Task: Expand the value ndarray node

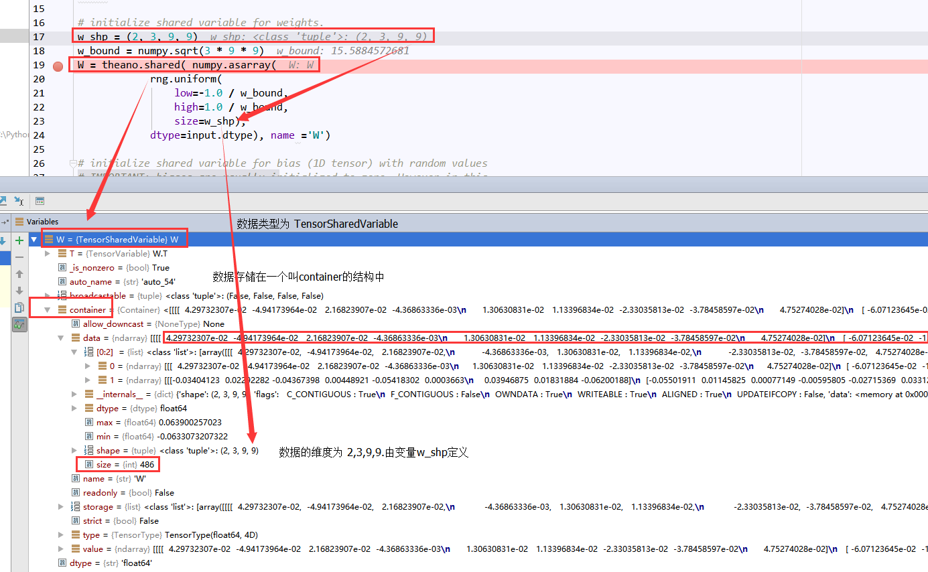Action: tap(61, 549)
